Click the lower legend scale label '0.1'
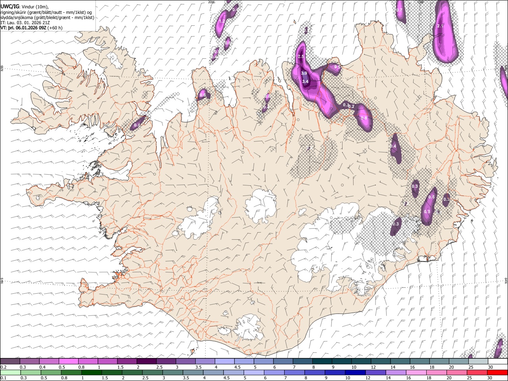 4,378
